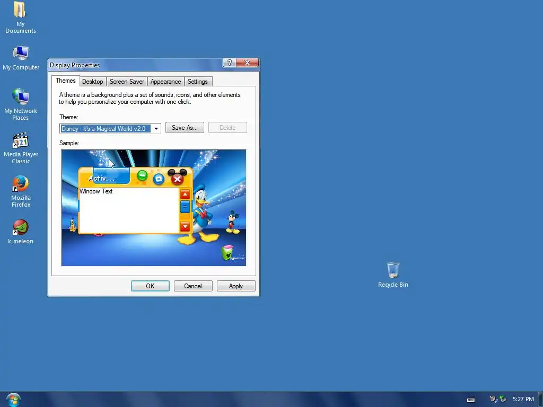Viewport: 543px width, 407px height.
Task: Confirm with the OK button
Action: coord(150,286)
